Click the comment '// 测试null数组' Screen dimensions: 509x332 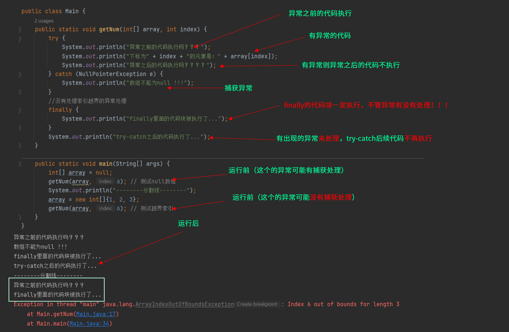click(153, 181)
